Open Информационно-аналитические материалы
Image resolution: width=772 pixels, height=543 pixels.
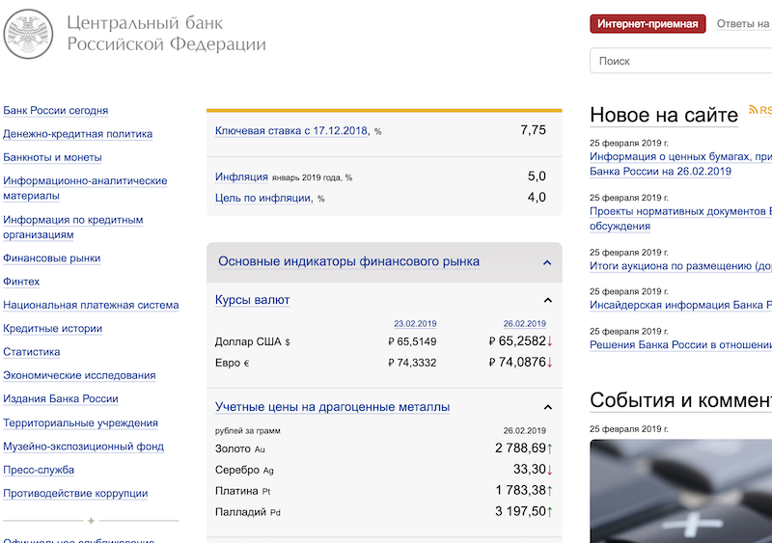[85, 188]
